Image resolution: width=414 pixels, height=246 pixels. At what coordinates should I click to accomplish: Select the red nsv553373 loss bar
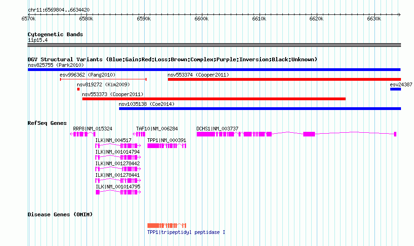coord(214,99)
